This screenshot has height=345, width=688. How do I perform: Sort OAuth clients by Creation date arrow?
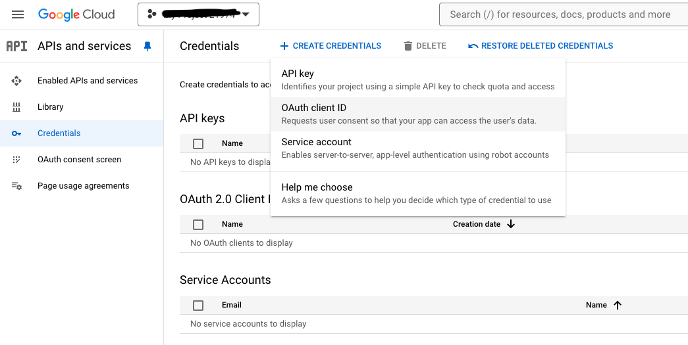511,224
